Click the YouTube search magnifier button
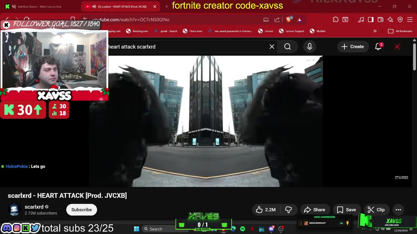Viewport: 417px width, 234px height. [x=287, y=47]
